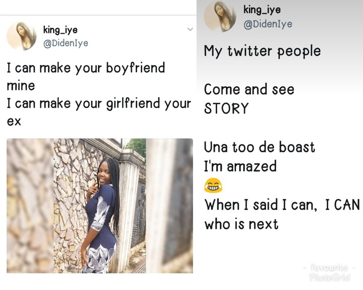Click the word STORY in tweet

pos(226,109)
